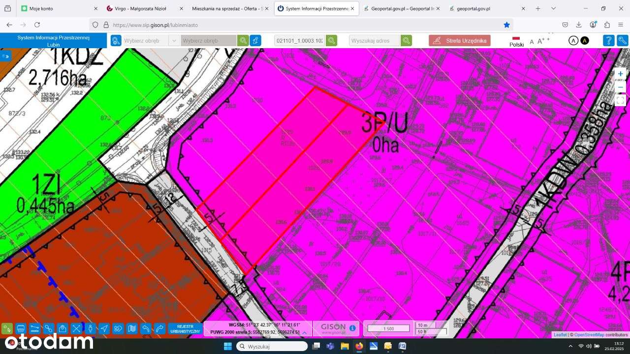Screen dimensions: 630x354
Task: Open Microsoft Teams from the taskbar
Action: point(330,346)
